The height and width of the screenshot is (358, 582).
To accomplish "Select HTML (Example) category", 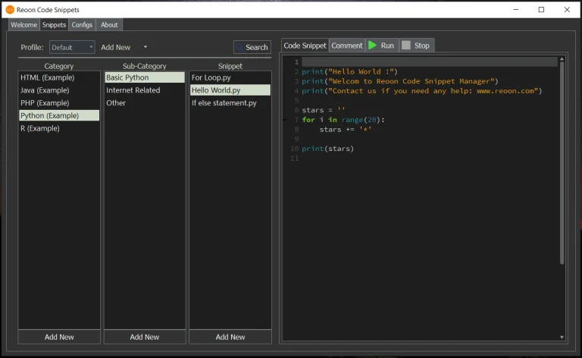I will [x=59, y=77].
